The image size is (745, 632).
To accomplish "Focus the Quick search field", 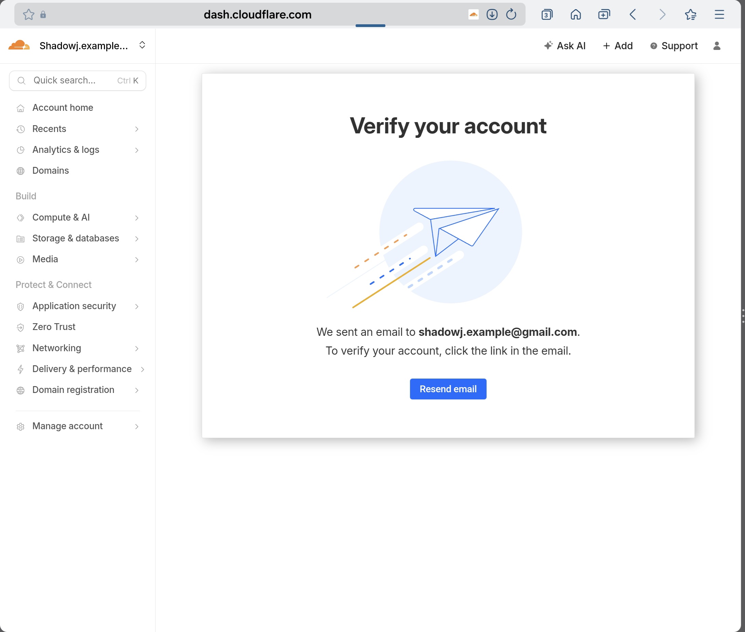I will (x=72, y=81).
